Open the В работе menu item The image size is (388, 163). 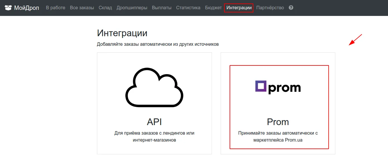(56, 8)
